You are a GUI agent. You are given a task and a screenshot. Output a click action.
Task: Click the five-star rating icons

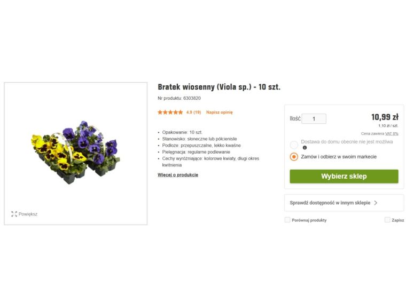170,113
